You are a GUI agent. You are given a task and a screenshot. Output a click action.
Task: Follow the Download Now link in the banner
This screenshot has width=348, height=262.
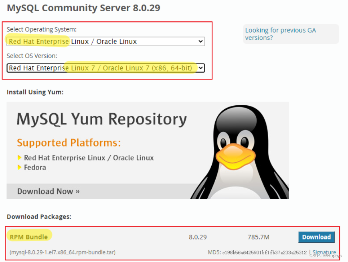(48, 191)
